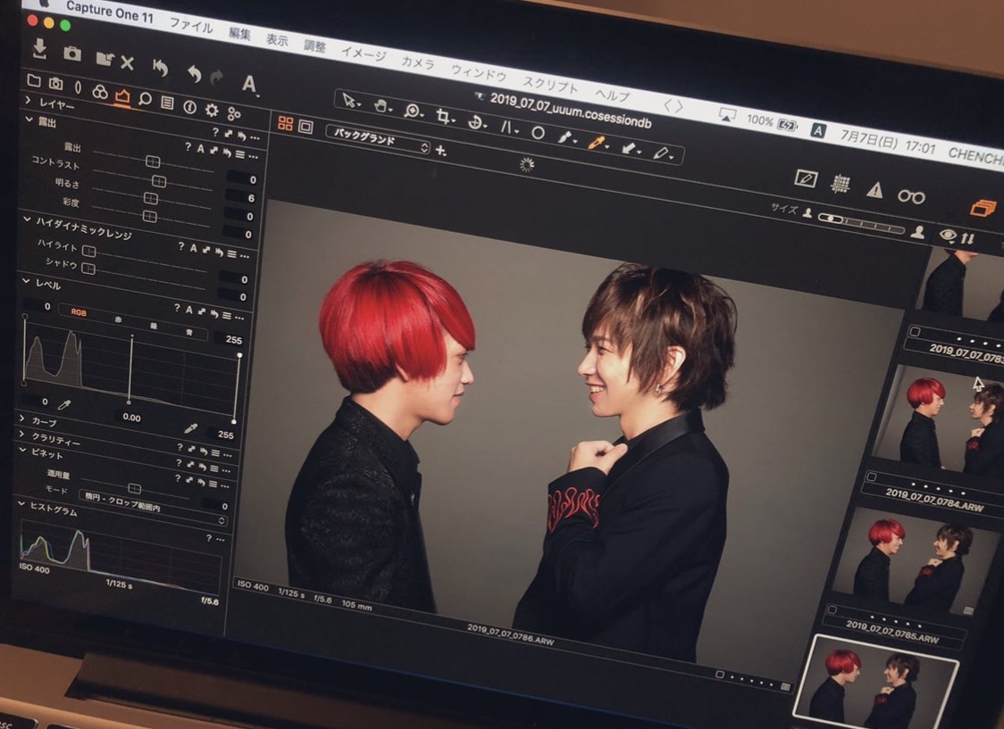
Task: Select the Zoom loupe tool
Action: pyautogui.click(x=413, y=112)
